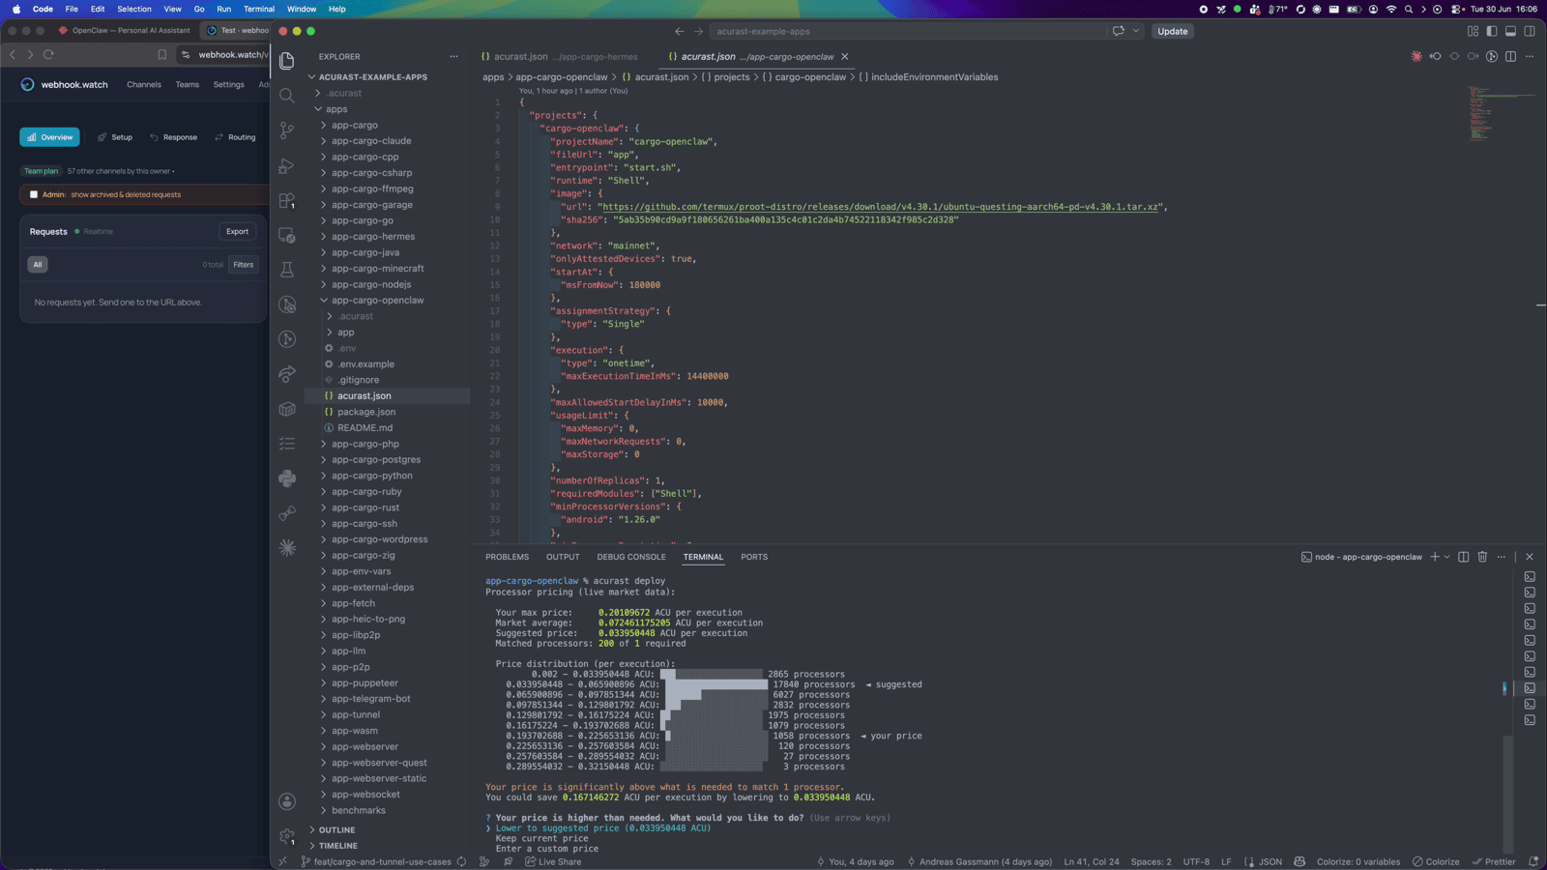Click Filters in the webhook.watch window
Screen dimensions: 1547x870
244,264
